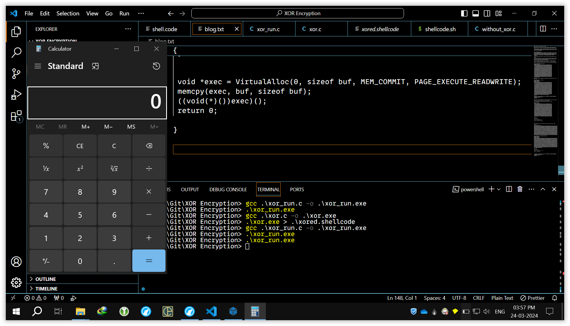
Task: Open the DEBUG CONSOLE panel tab
Action: pos(228,189)
